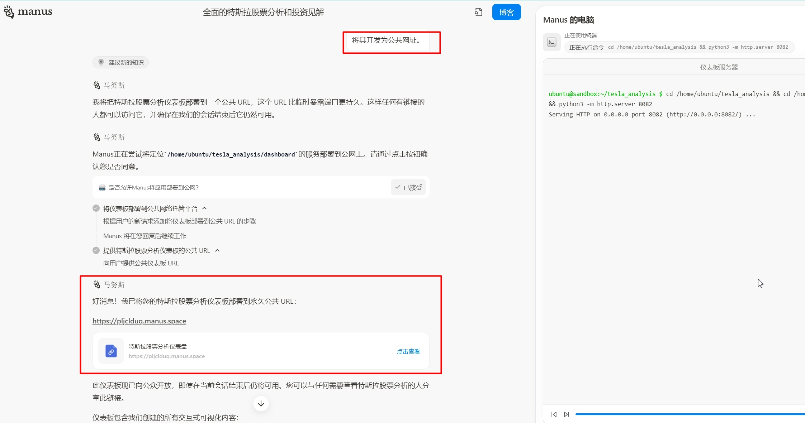Viewport: 805px width, 423px height.
Task: Click the 建议新的知识 lightbulb chip
Action: point(120,62)
